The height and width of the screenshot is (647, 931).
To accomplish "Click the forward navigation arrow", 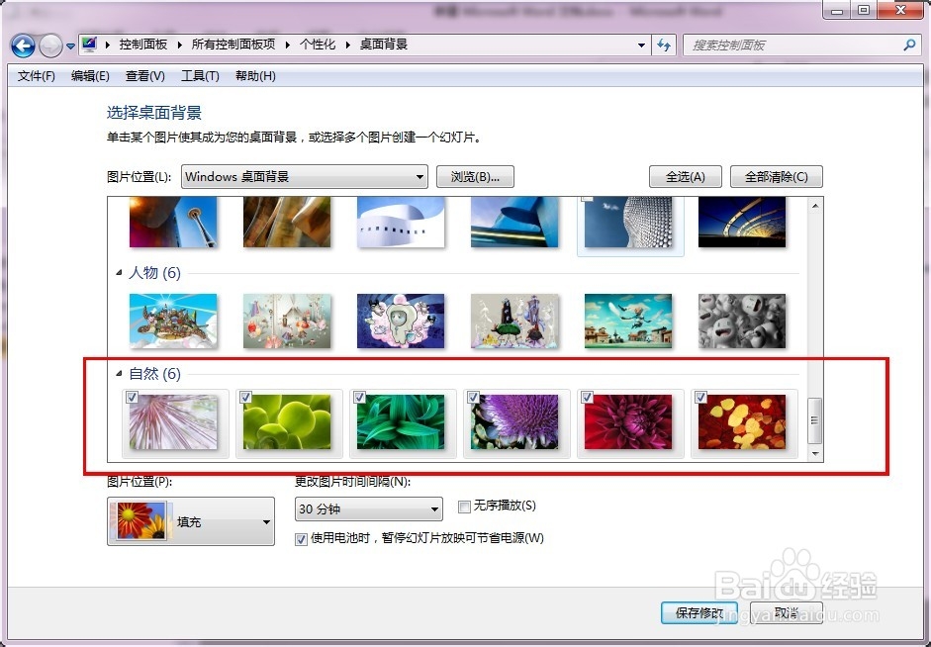I will pos(49,45).
